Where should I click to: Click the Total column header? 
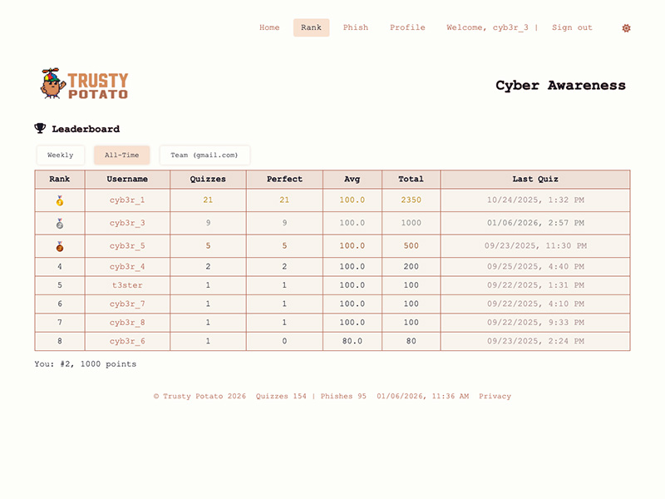click(411, 179)
